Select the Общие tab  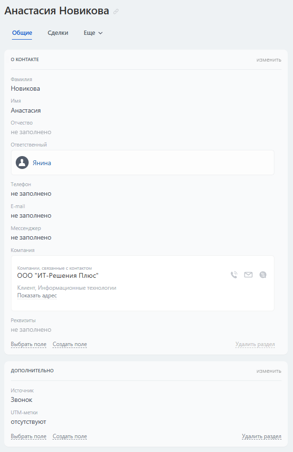pyautogui.click(x=22, y=33)
